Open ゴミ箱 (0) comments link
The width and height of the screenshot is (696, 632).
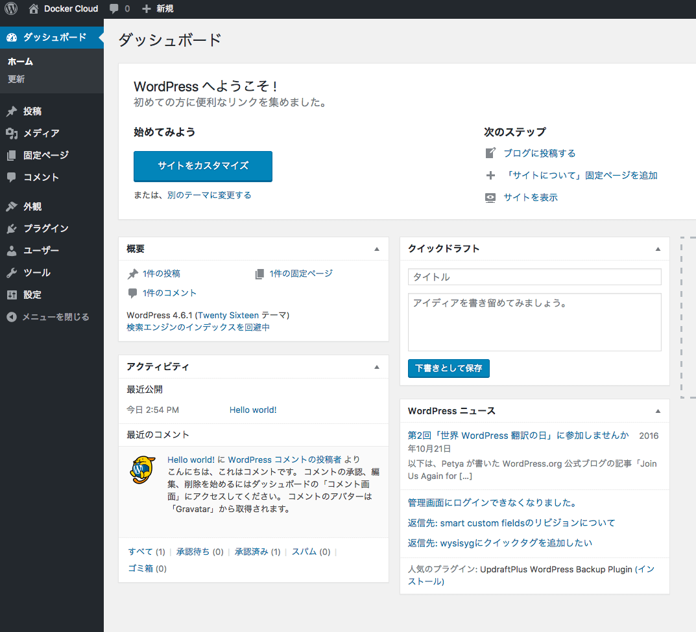tap(147, 568)
